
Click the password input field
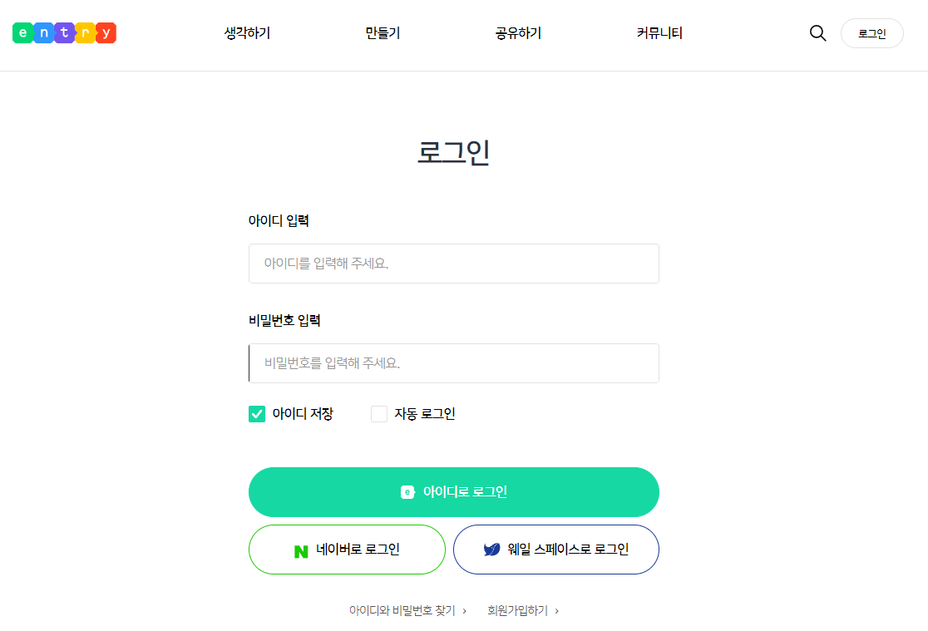click(x=454, y=363)
